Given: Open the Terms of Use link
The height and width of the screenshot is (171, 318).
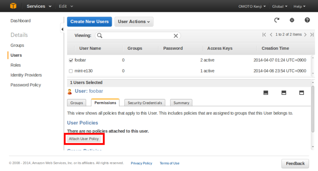Looking at the screenshot, I should [x=169, y=163].
